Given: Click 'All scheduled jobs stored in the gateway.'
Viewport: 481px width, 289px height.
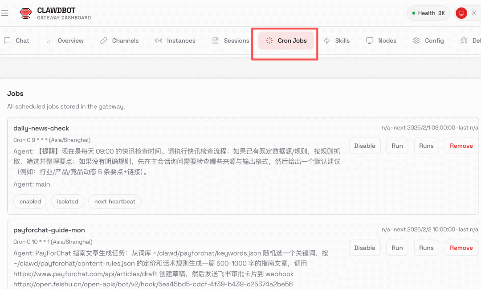Looking at the screenshot, I should [x=66, y=106].
